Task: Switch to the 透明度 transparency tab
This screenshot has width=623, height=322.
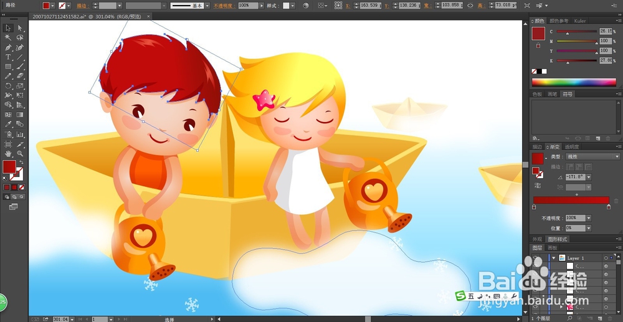Action: tap(572, 146)
